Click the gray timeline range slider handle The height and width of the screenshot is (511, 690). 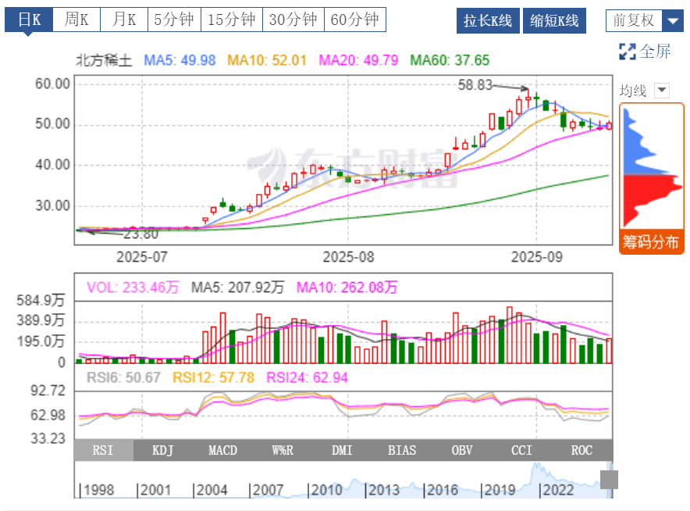[x=609, y=480]
